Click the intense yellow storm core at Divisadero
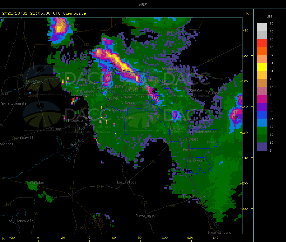286x242 pixels. pos(59,29)
